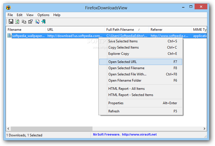The width and height of the screenshot is (215, 146).
Task: Choose Save Selected Items in context menu
Action: pyautogui.click(x=141, y=41)
